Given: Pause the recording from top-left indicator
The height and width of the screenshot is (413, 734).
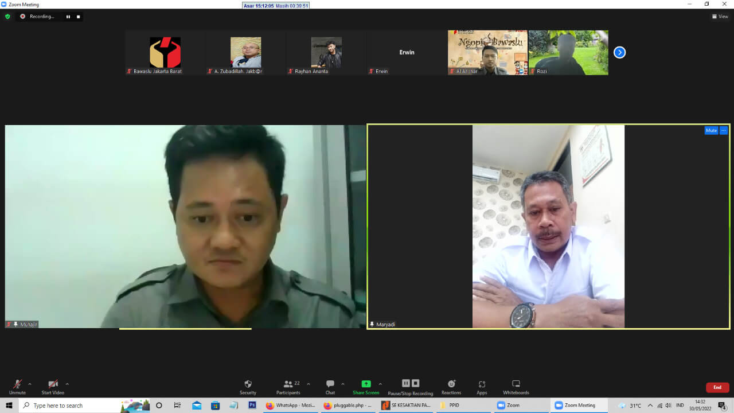Looking at the screenshot, I should pos(68,17).
